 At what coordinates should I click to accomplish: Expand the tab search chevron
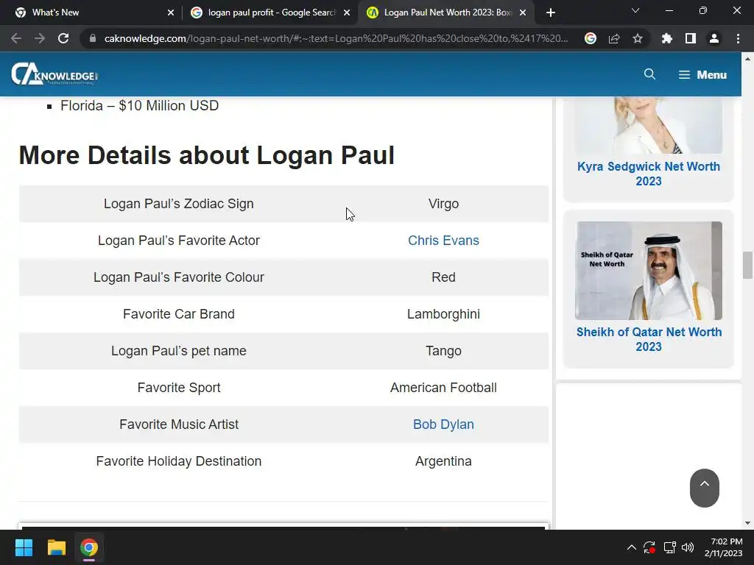tap(635, 10)
